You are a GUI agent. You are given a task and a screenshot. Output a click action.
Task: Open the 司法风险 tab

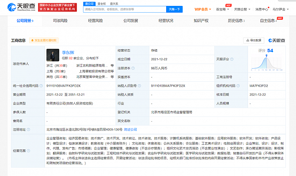[60, 21]
